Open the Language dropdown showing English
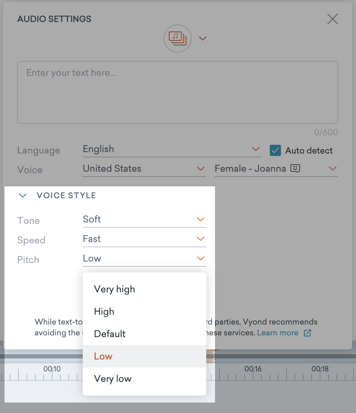 click(171, 149)
